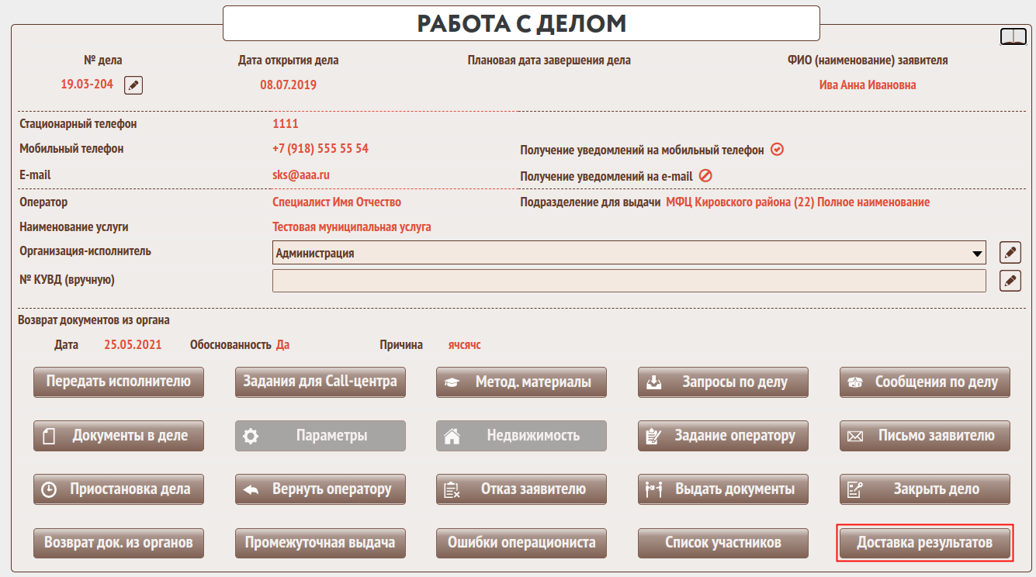The height and width of the screenshot is (577, 1036).
Task: Open Запросы по делу
Action: click(x=723, y=382)
